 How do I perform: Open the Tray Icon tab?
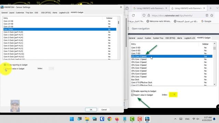tap(29, 13)
